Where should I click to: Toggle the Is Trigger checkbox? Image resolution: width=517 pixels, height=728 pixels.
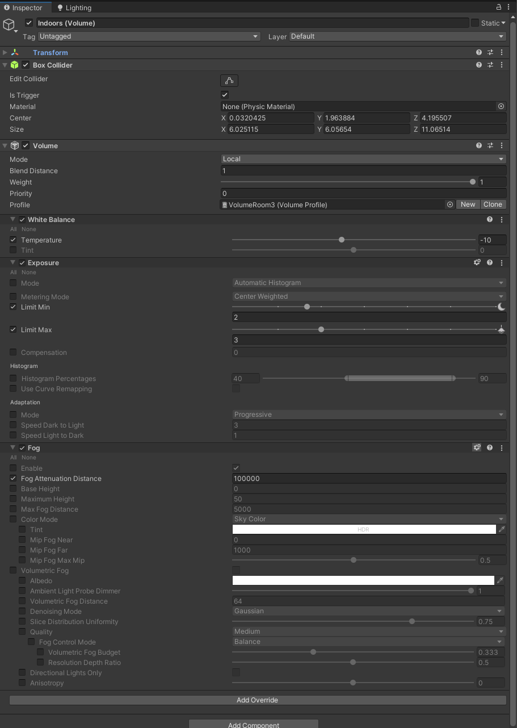[224, 94]
